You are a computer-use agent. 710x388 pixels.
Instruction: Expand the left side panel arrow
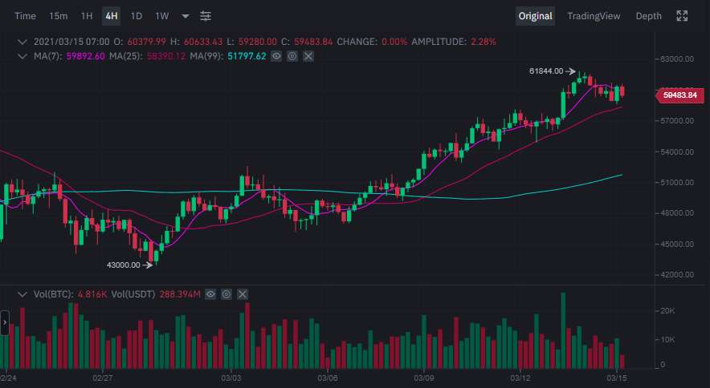click(5, 322)
